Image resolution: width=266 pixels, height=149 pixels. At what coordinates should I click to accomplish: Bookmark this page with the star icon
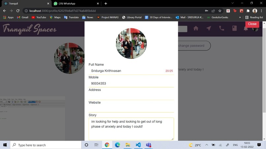(220, 11)
